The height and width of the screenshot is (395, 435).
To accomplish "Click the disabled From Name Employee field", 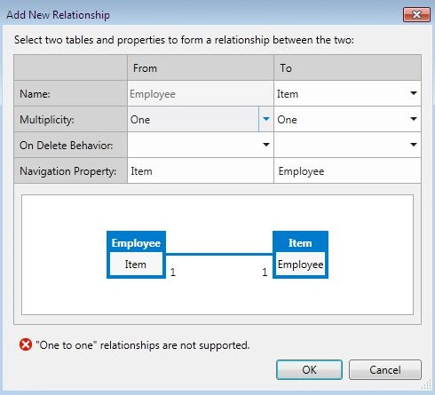I will 201,93.
